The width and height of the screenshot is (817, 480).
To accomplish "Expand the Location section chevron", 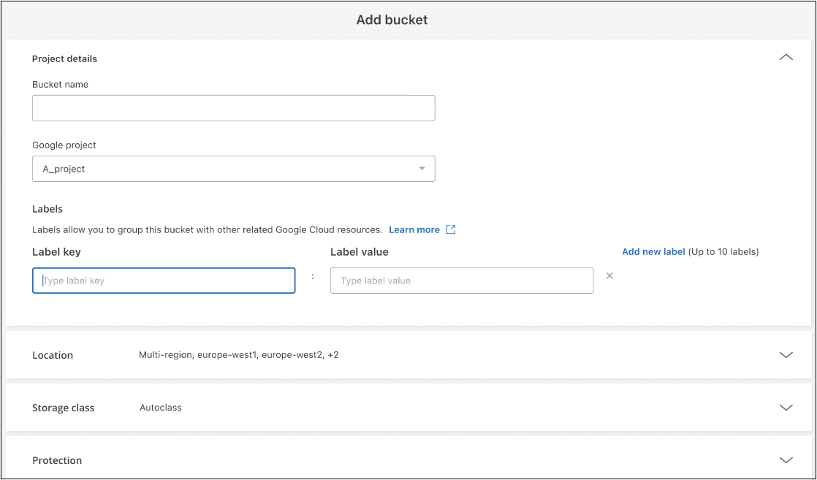I will coord(786,355).
